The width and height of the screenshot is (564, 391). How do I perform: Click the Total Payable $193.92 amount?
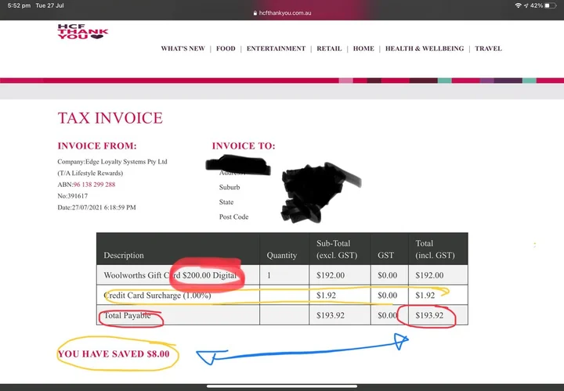coord(429,315)
